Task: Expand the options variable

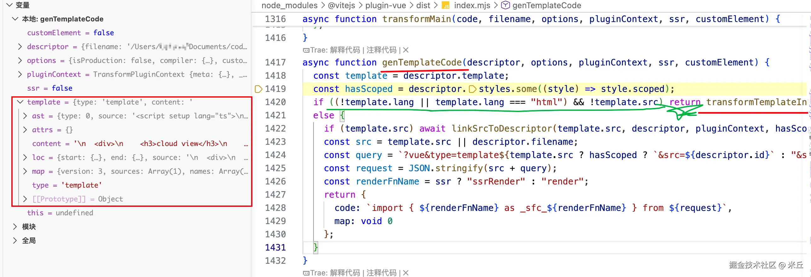Action: pyautogui.click(x=20, y=60)
